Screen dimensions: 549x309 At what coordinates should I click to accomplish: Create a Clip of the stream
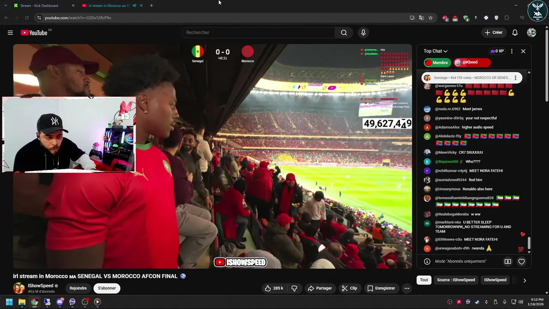[x=349, y=288]
